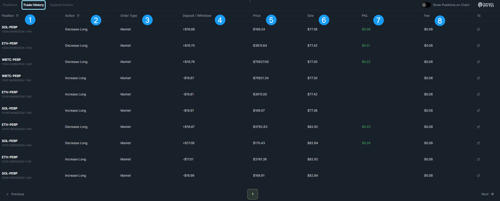The image size is (500, 201).
Task: Click the numbered marker 5 by Price
Action: pos(271,20)
